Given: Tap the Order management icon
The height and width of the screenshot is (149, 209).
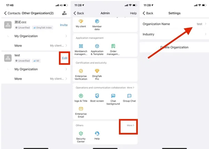Looking at the screenshot, I should (113, 46).
